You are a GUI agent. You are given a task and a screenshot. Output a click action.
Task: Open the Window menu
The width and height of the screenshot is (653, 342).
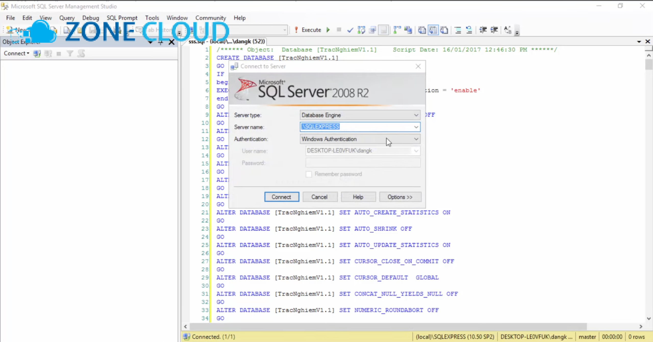pos(177,18)
